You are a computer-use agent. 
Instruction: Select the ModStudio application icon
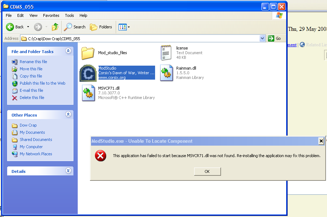click(x=88, y=73)
